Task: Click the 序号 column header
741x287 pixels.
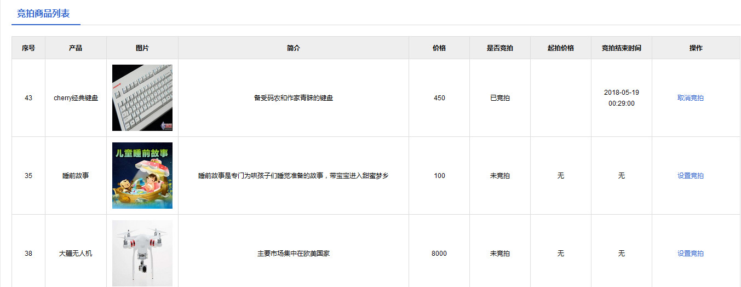Action: click(28, 48)
